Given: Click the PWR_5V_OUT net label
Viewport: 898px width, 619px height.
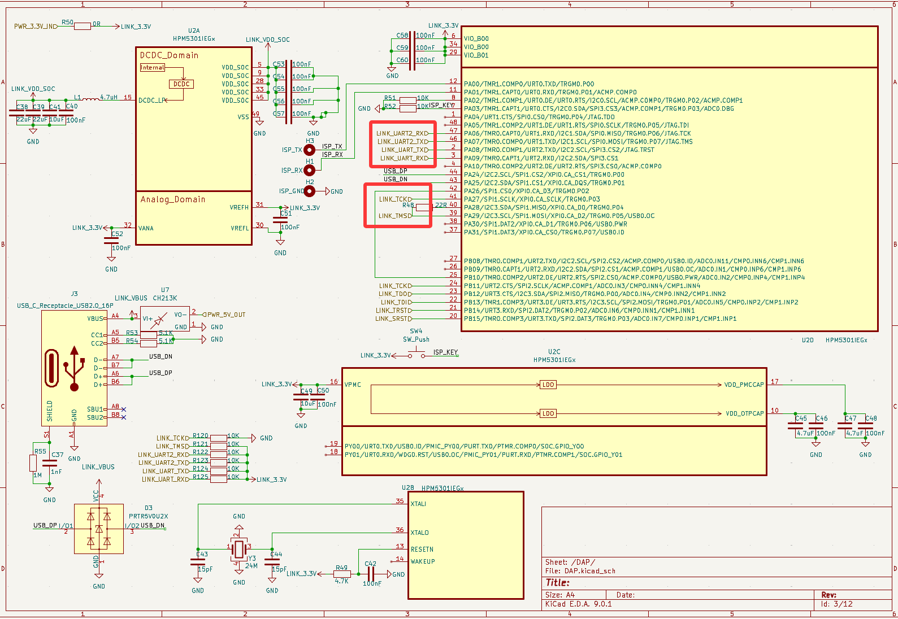Looking at the screenshot, I should pos(225,315).
